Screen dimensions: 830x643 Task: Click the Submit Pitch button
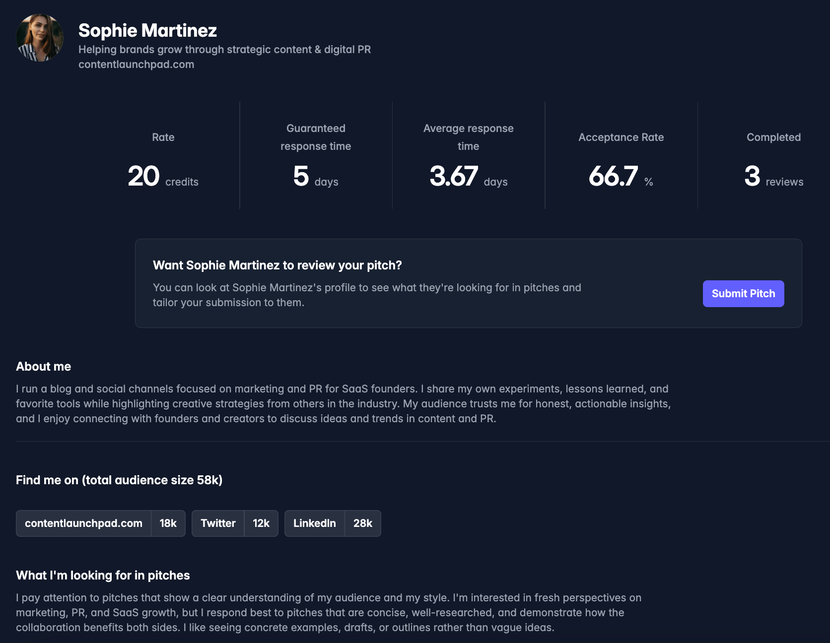click(743, 294)
